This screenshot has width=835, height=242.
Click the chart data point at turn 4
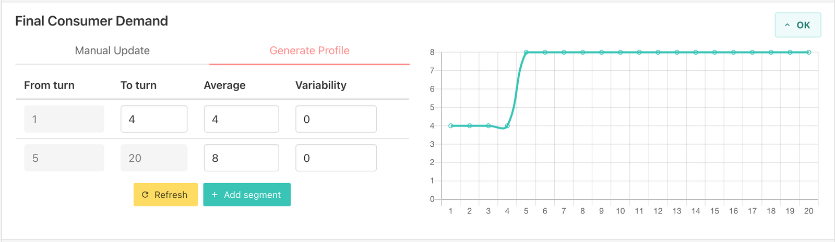click(507, 125)
